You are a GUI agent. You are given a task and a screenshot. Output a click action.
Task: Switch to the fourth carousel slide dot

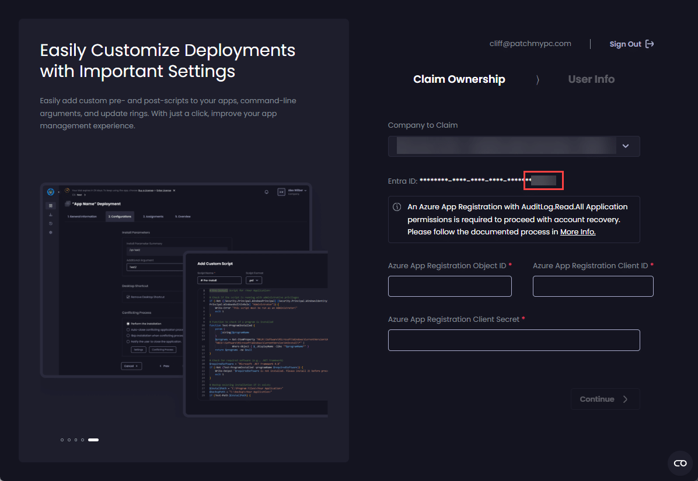click(82, 440)
